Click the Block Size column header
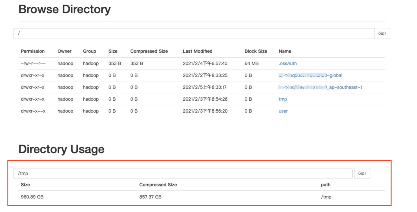This screenshot has height=212, width=417. tap(256, 51)
